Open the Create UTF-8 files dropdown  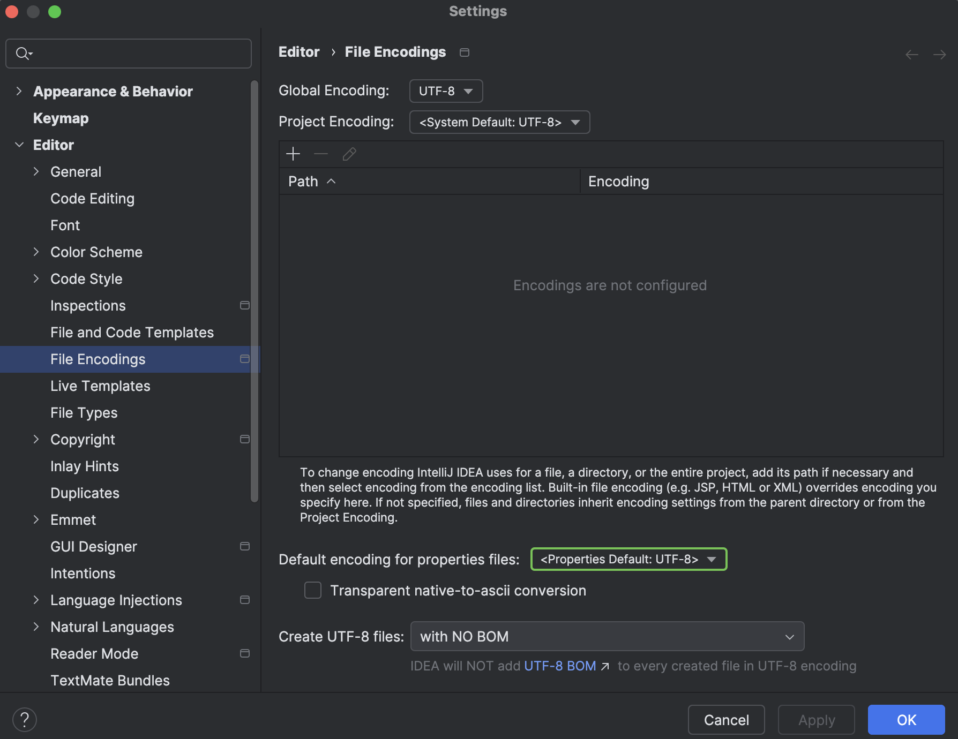(x=607, y=636)
